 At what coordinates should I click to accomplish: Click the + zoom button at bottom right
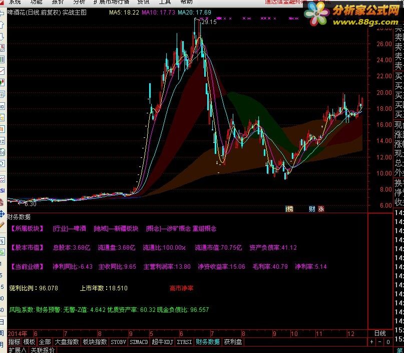371,342
